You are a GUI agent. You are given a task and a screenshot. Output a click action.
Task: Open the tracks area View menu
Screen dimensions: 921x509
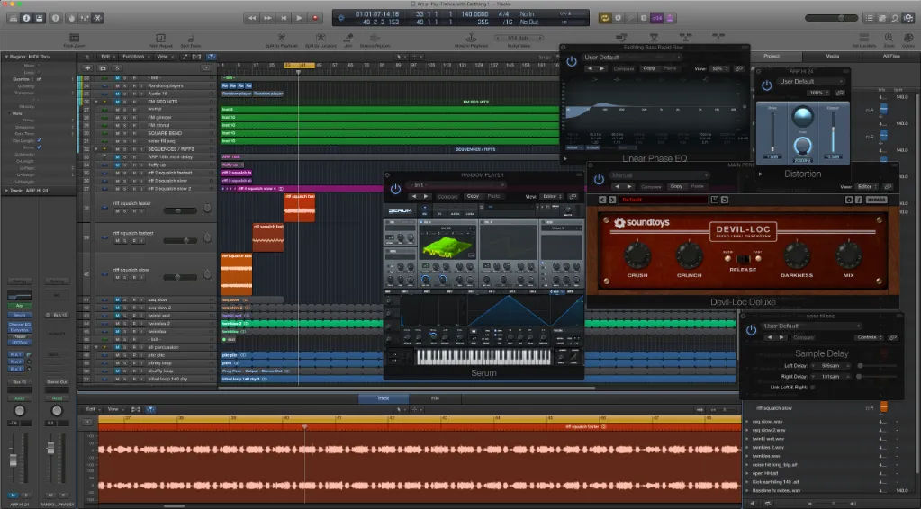(x=163, y=57)
